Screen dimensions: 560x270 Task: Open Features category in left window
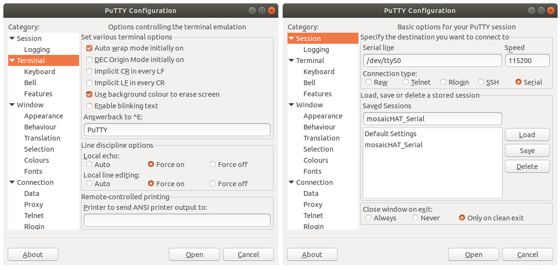point(38,94)
